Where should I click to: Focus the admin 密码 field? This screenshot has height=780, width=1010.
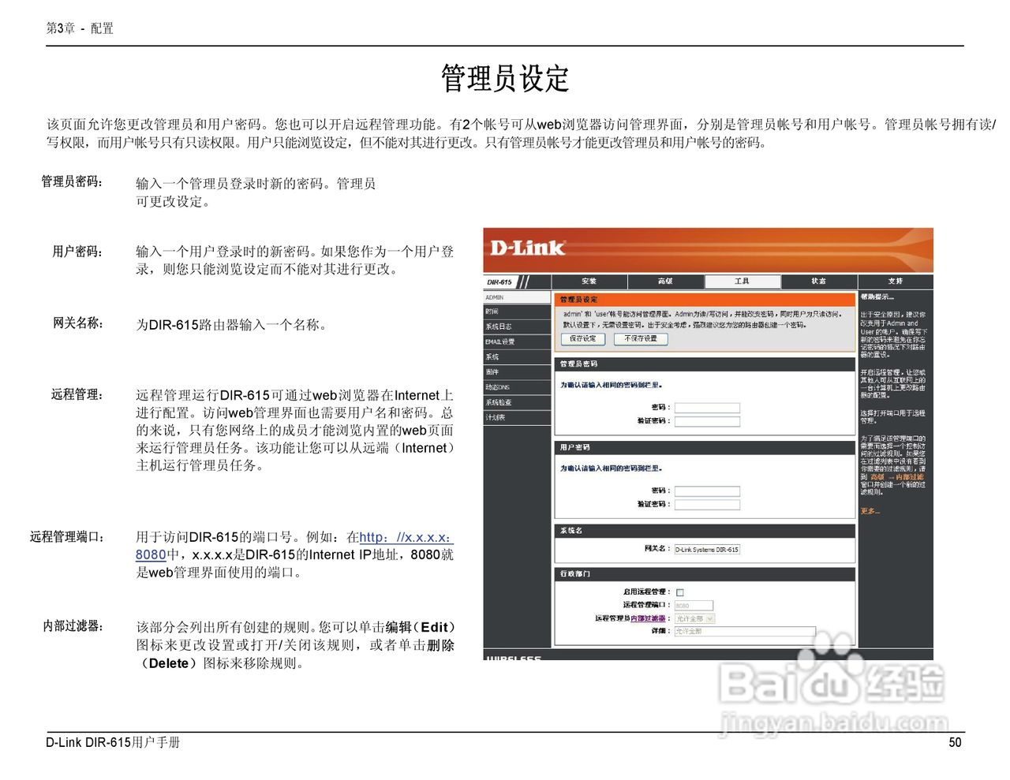[x=707, y=408]
